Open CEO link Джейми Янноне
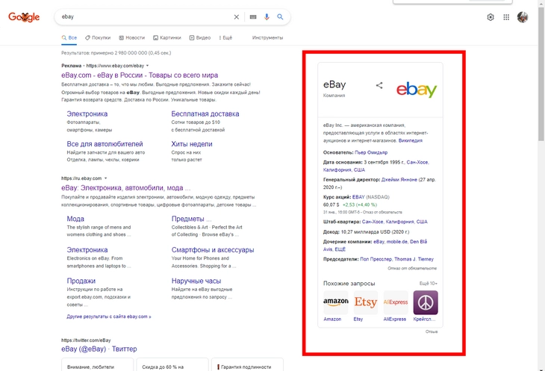 399,180
